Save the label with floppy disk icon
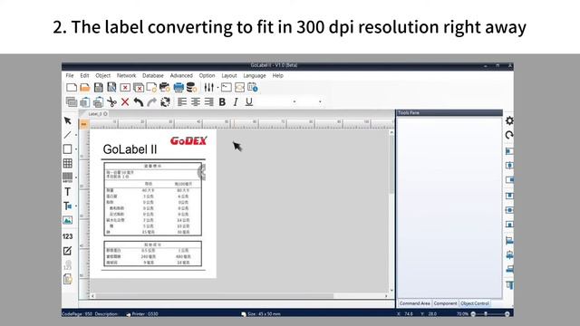The image size is (580, 326). pyautogui.click(x=99, y=88)
